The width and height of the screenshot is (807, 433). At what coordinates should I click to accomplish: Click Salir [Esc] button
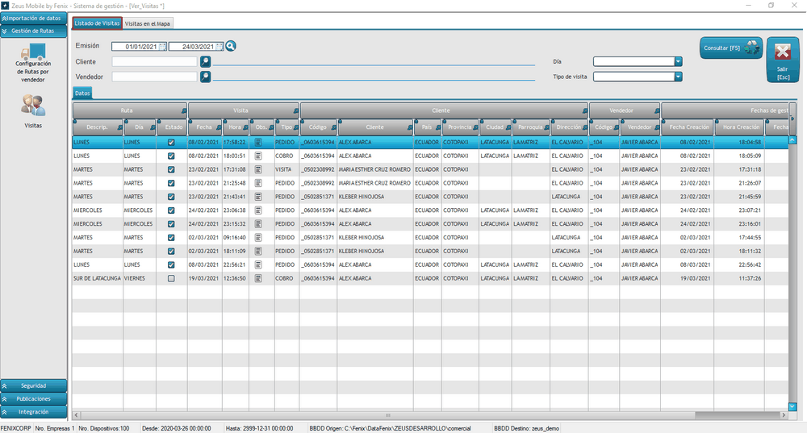point(782,59)
